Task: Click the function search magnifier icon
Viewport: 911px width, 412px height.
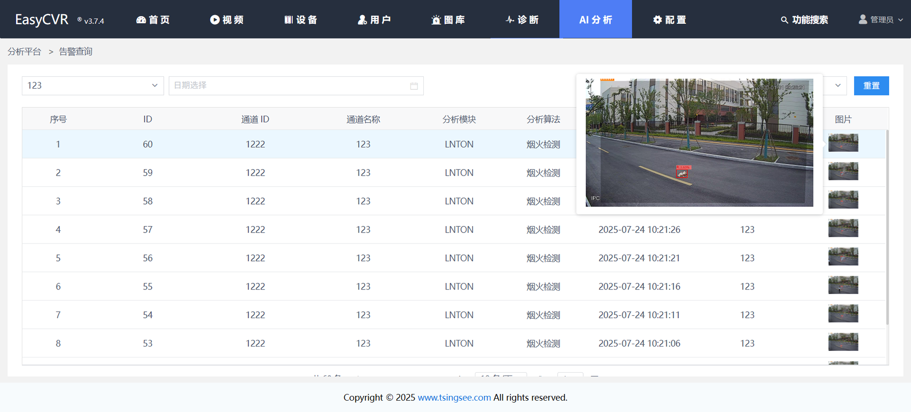Action: click(784, 20)
